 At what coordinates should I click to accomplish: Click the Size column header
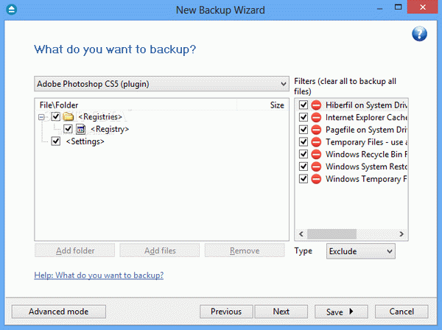(276, 105)
